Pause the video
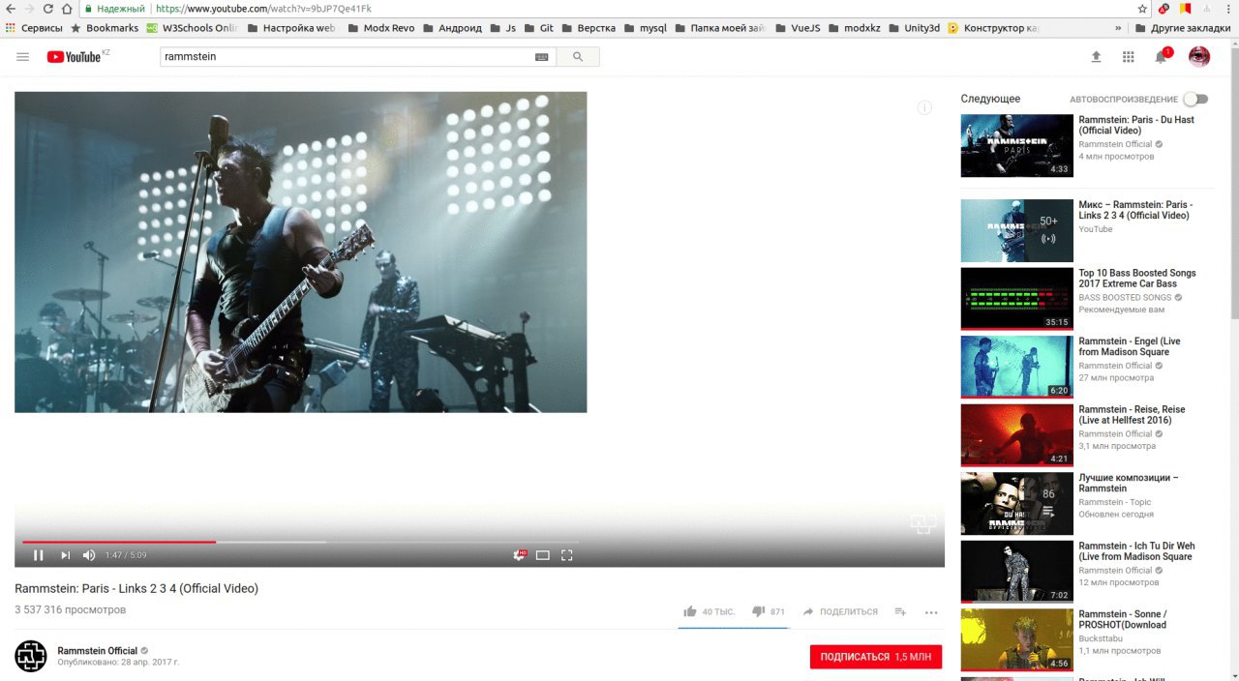1239x681 pixels. coord(39,555)
